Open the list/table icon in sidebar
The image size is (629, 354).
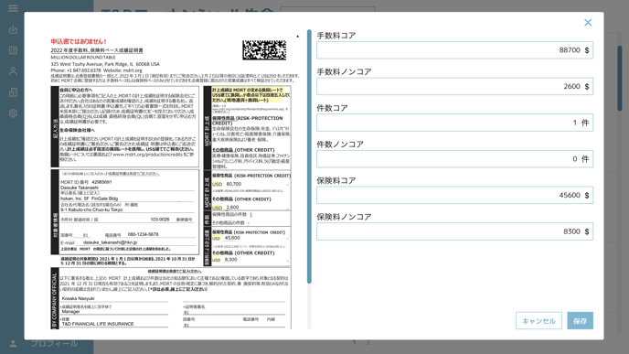pos(13,50)
